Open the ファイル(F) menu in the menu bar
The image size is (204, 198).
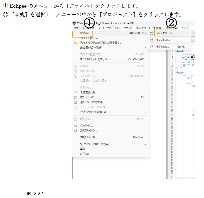click(78, 28)
